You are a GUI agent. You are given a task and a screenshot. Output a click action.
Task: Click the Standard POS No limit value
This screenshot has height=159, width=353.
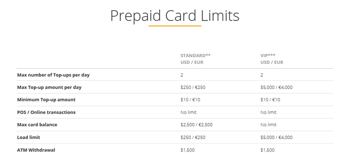click(x=188, y=112)
